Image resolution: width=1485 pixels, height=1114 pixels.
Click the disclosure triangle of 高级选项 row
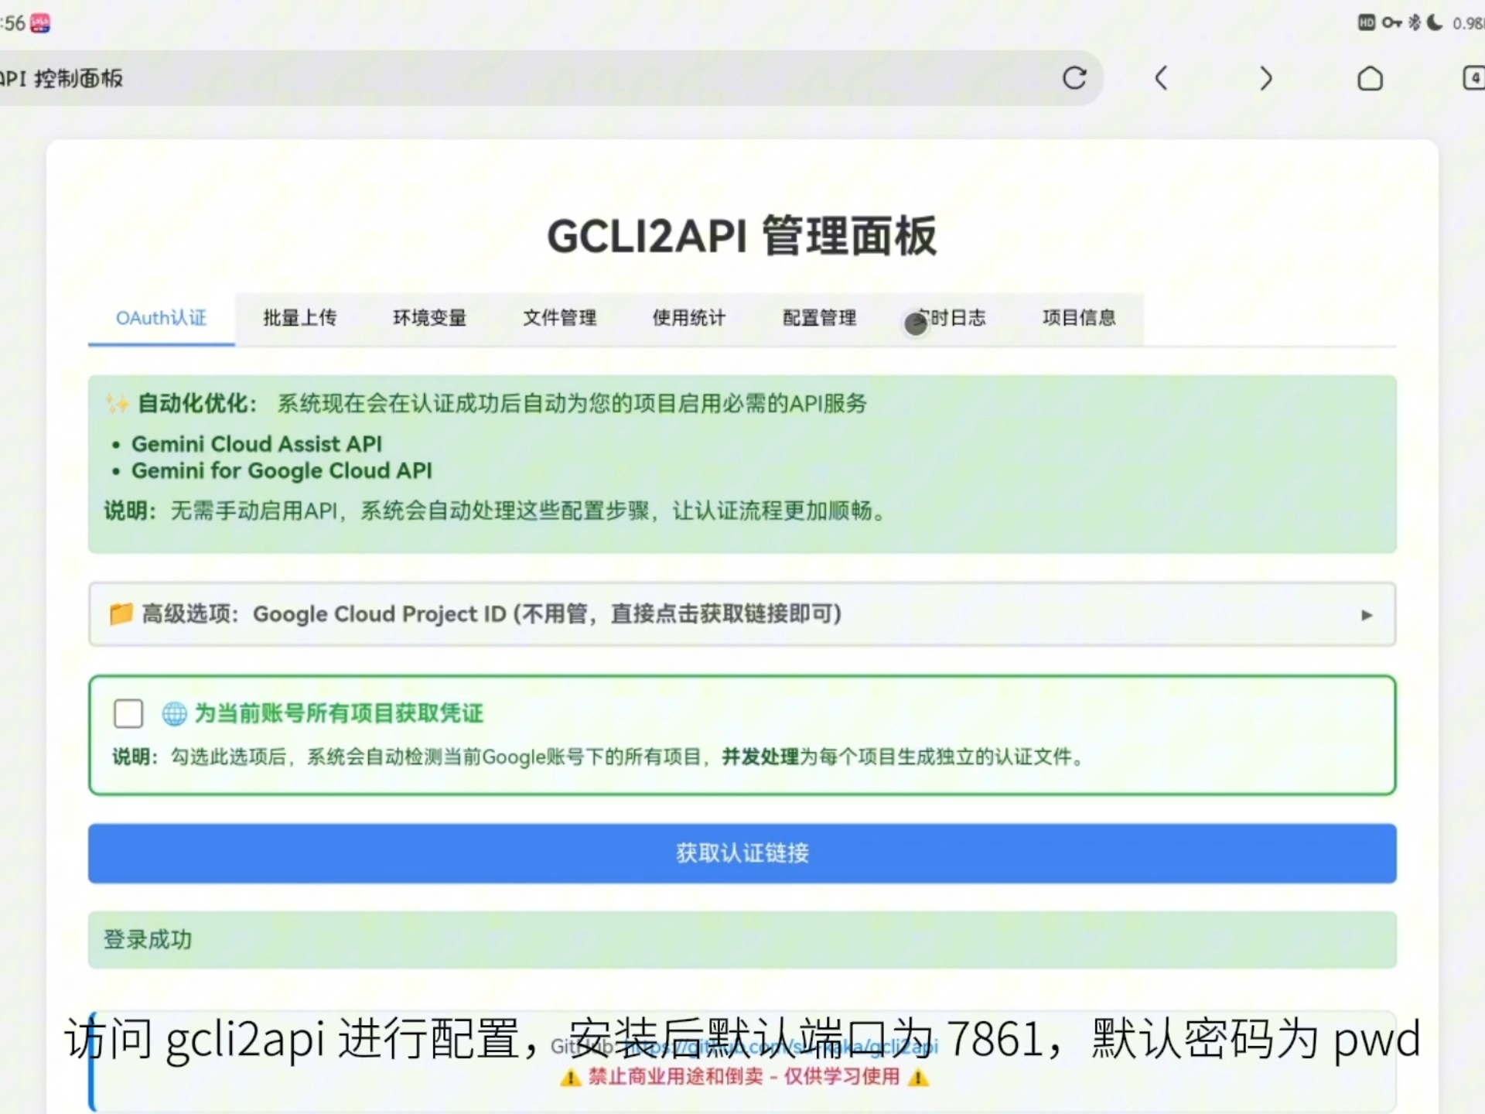pyautogui.click(x=1367, y=615)
